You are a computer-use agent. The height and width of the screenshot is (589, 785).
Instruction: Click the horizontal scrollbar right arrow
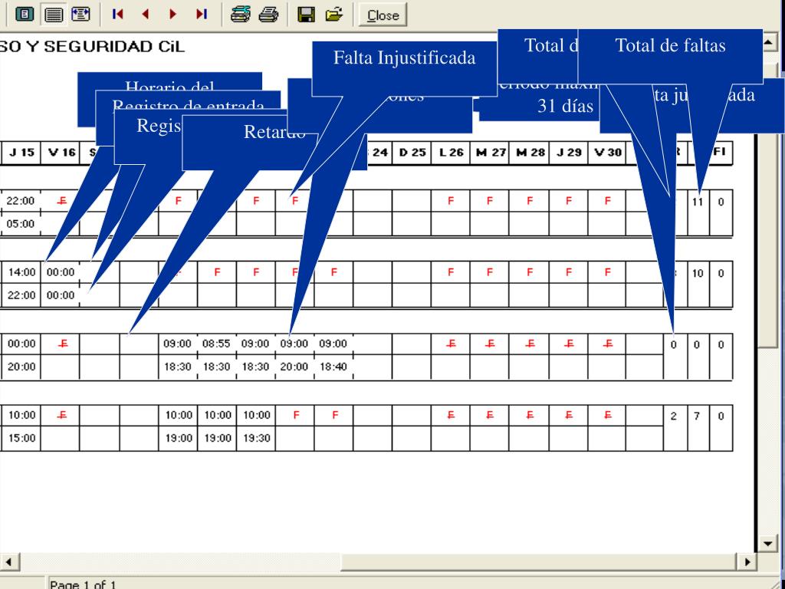(x=747, y=562)
